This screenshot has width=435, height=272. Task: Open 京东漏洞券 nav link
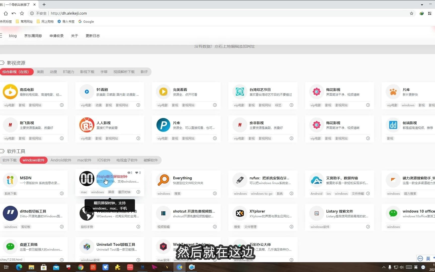click(33, 36)
